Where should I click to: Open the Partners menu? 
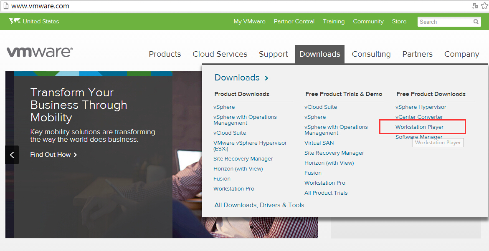[417, 54]
